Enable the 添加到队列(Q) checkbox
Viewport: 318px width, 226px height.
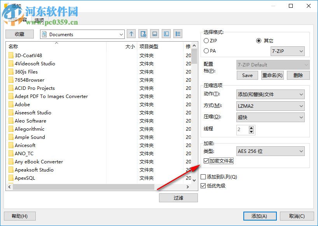(203, 177)
